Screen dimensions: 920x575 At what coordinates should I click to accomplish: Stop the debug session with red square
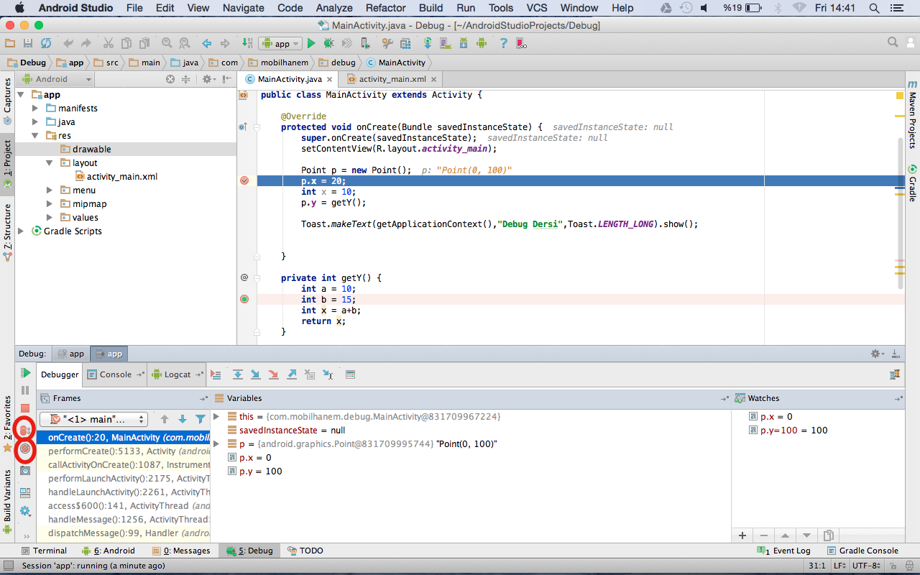(25, 408)
